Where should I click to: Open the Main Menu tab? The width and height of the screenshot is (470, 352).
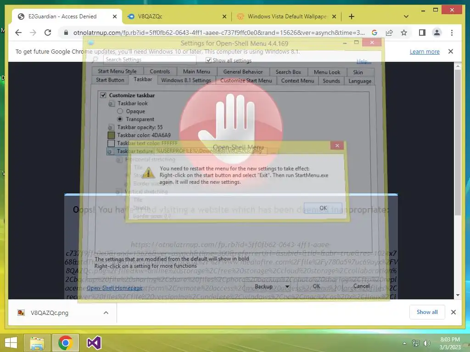coord(196,71)
